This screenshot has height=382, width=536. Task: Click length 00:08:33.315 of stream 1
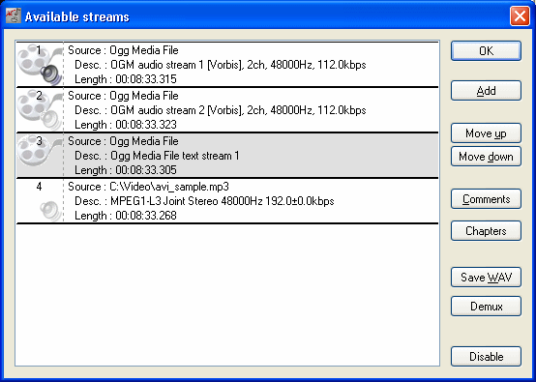click(126, 79)
